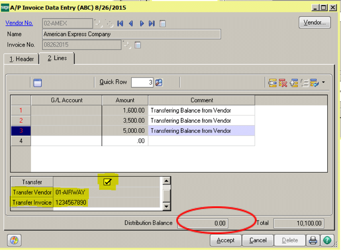Expand the grid options dropdown arrow
Image resolution: width=341 pixels, height=251 pixels.
[323, 83]
